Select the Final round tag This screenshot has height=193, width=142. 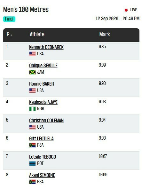(x=9, y=19)
